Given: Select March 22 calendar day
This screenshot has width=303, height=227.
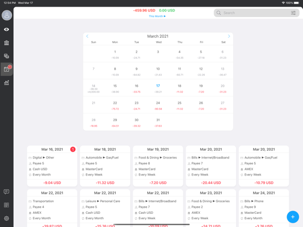Looking at the screenshot, I should tap(115, 105).
